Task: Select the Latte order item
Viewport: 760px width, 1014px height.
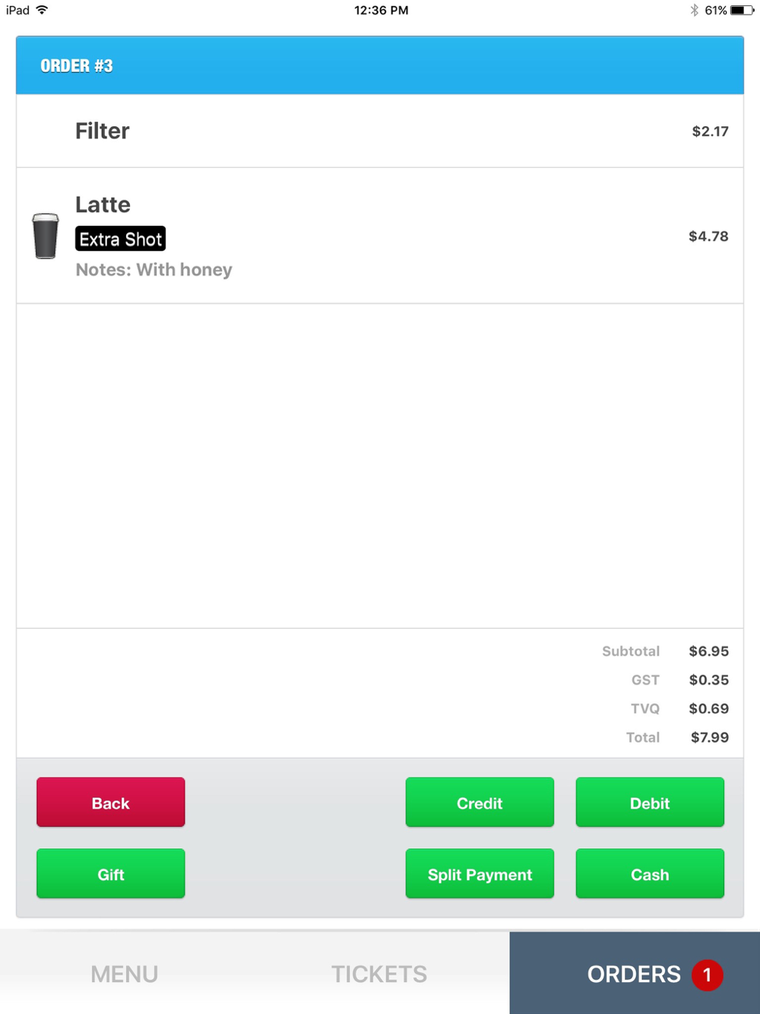Action: click(103, 204)
